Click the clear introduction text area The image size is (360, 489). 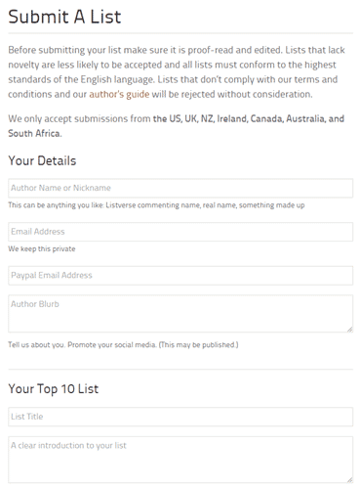[x=180, y=460]
